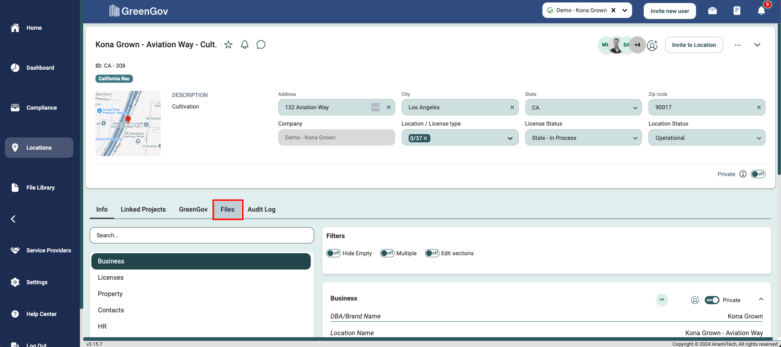Open the License Status dropdown

[583, 138]
